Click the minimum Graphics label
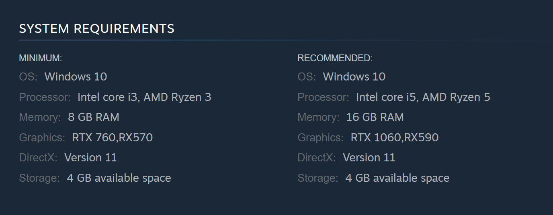 coord(42,138)
